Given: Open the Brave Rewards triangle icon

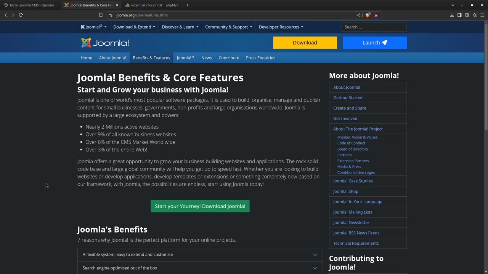Looking at the screenshot, I should click(x=376, y=15).
